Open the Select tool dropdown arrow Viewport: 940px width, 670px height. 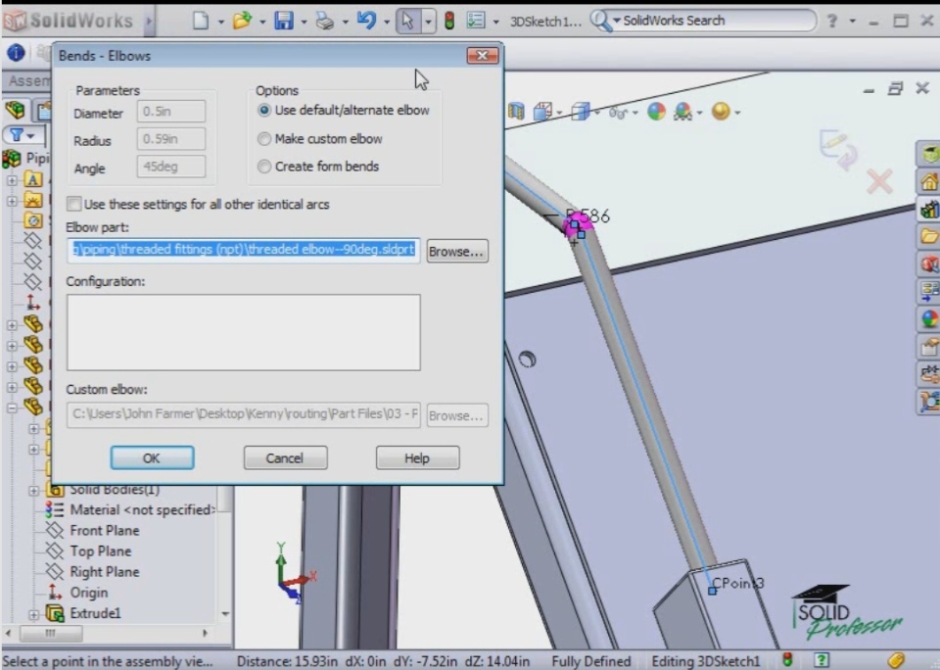(x=428, y=22)
